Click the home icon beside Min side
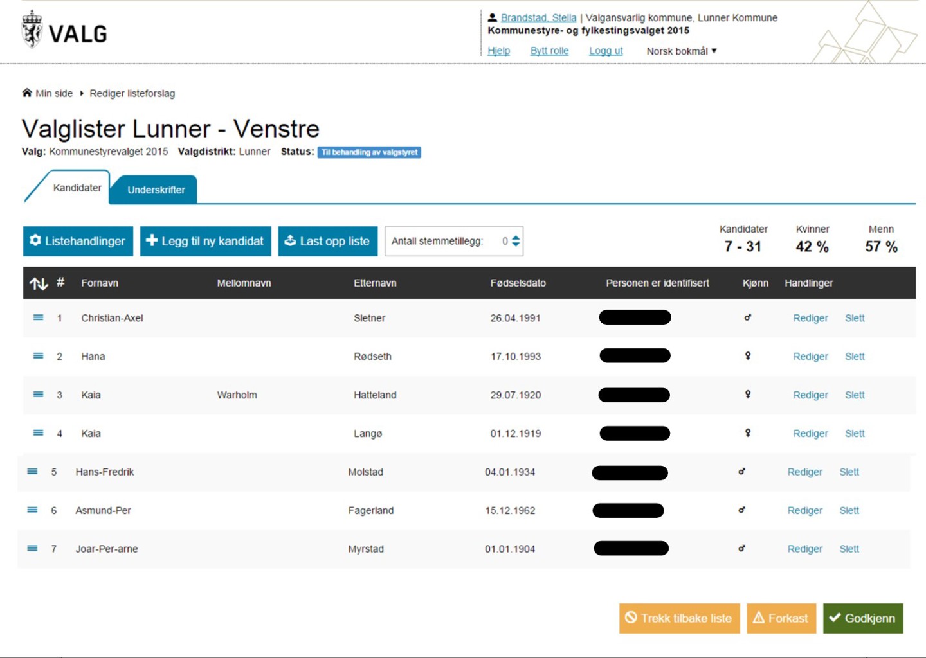Viewport: 926px width, 658px height. point(27,93)
